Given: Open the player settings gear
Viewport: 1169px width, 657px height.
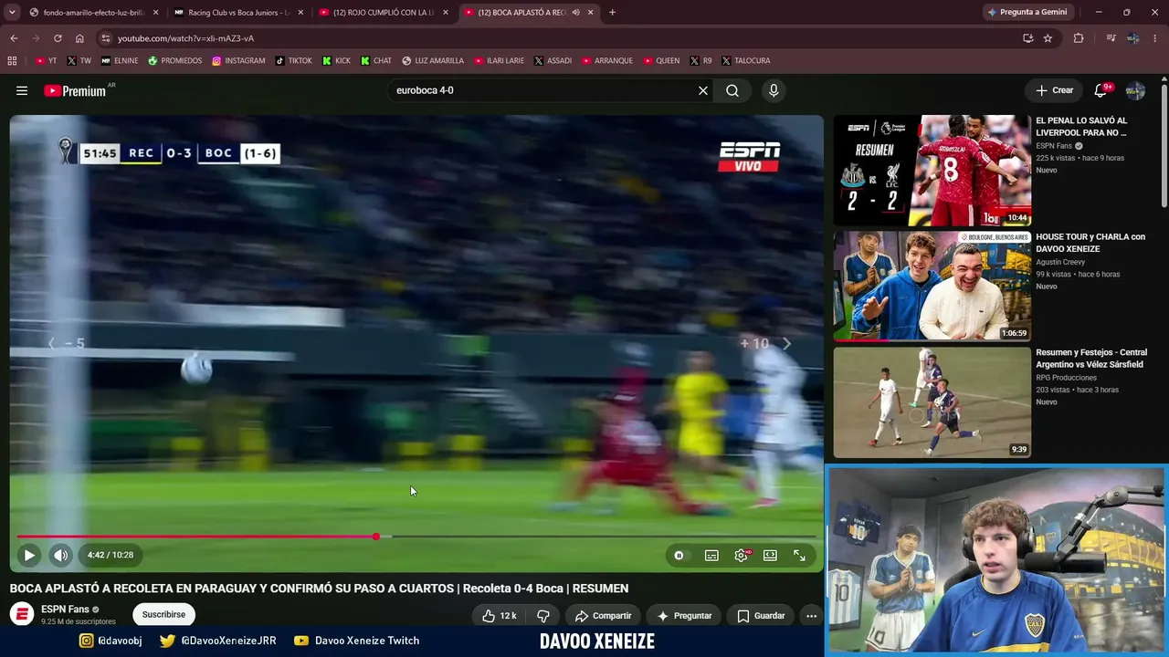Looking at the screenshot, I should 741,555.
